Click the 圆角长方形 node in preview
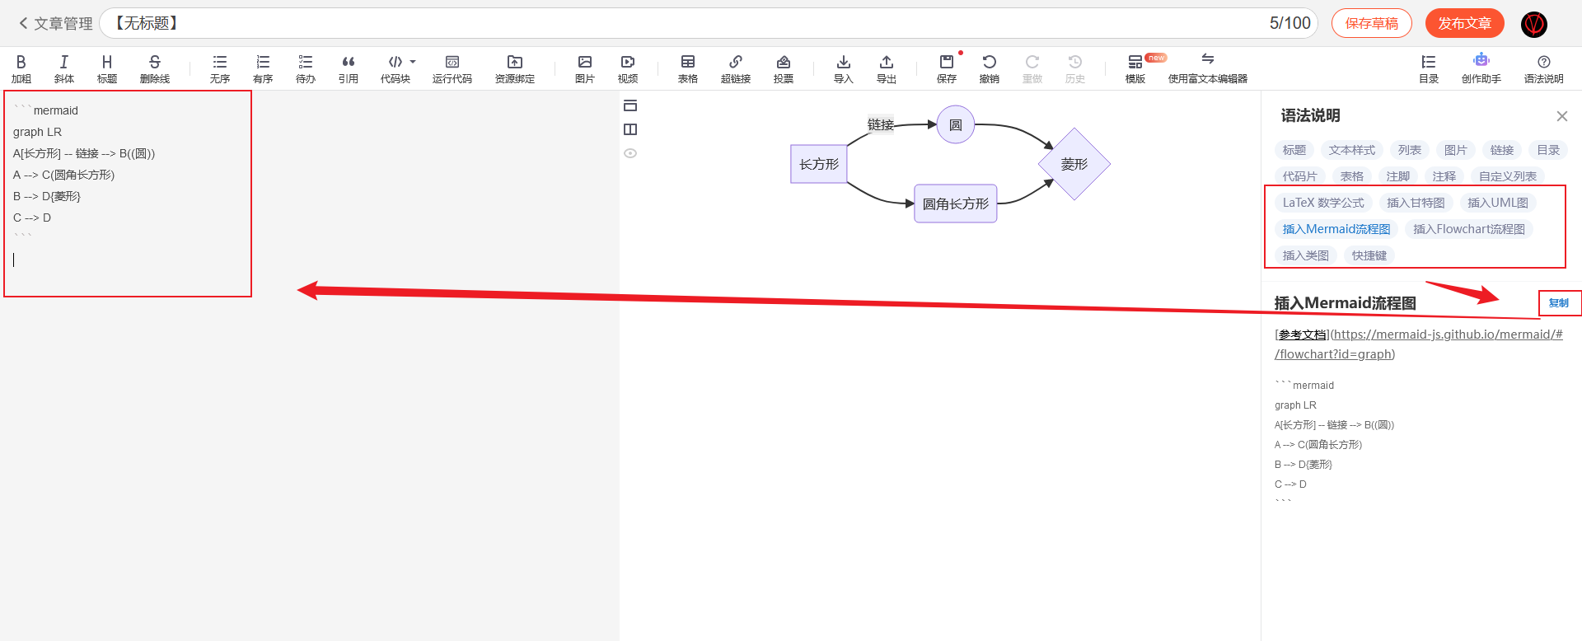The width and height of the screenshot is (1582, 641). click(956, 204)
